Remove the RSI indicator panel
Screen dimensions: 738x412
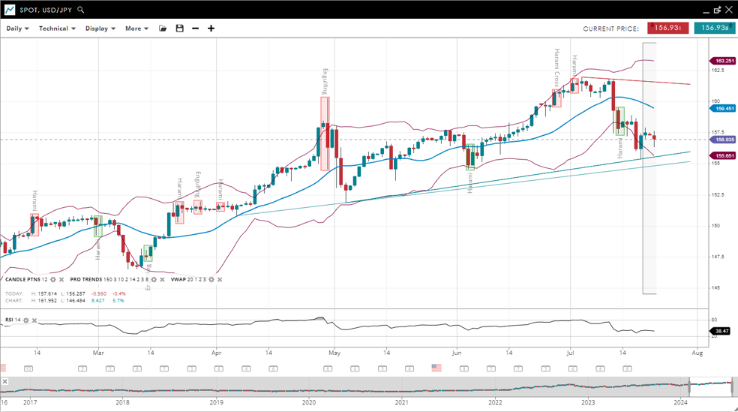pyautogui.click(x=34, y=320)
